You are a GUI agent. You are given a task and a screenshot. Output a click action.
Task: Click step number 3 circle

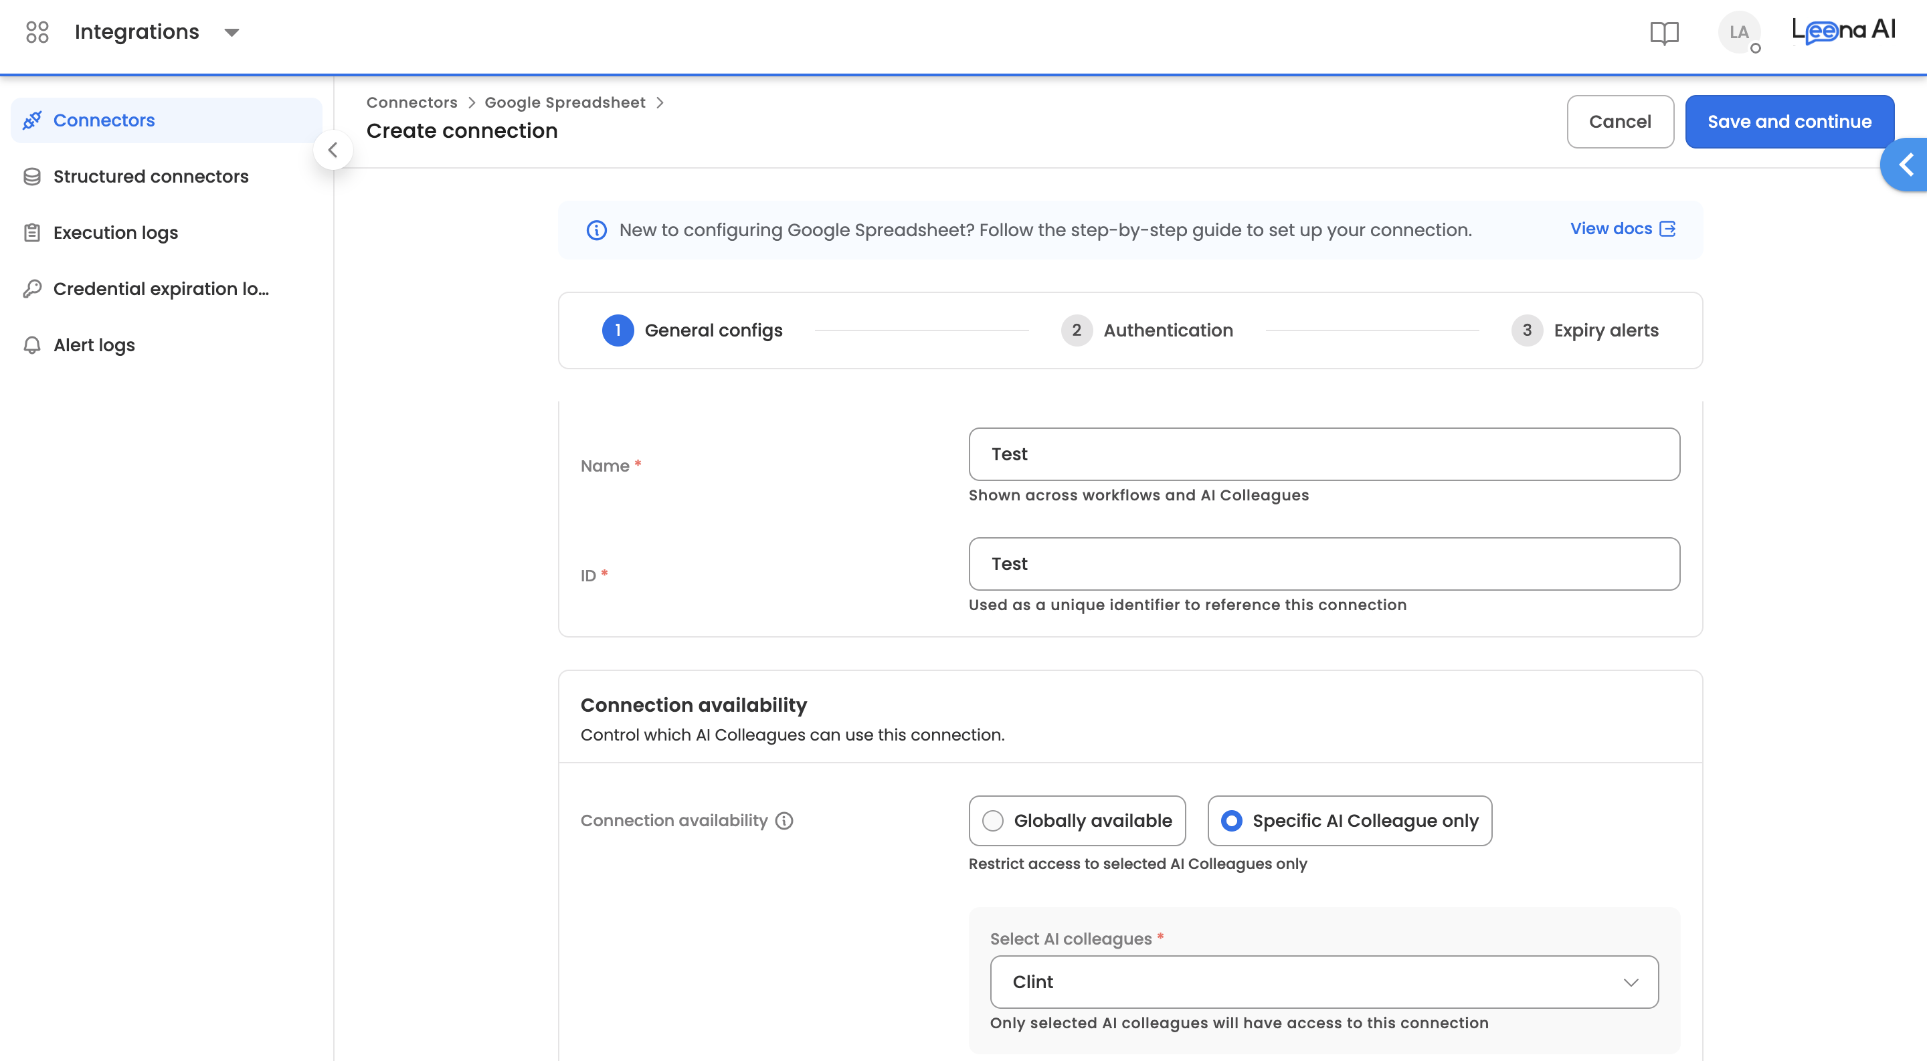point(1527,330)
